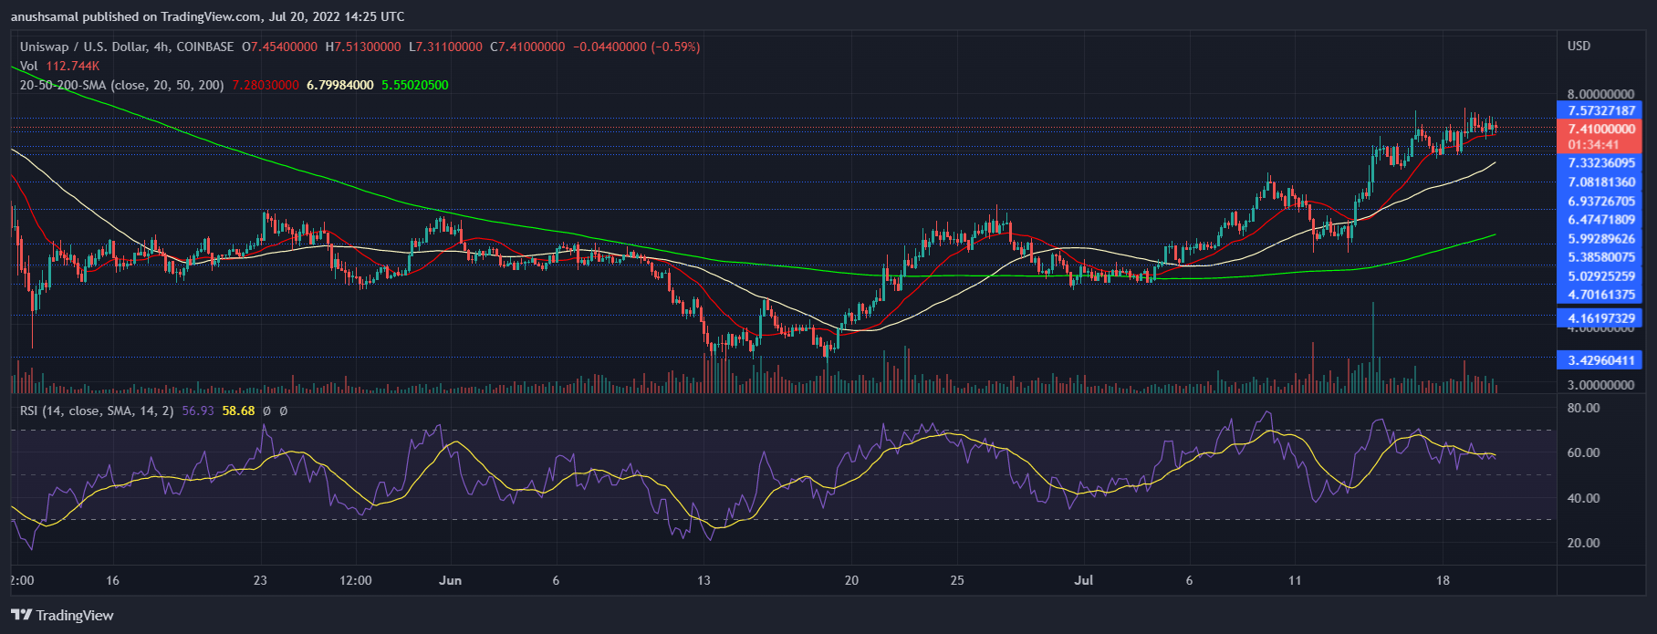Click the 5.38580075 price level label
Screen dimensions: 1657x634
click(1601, 257)
